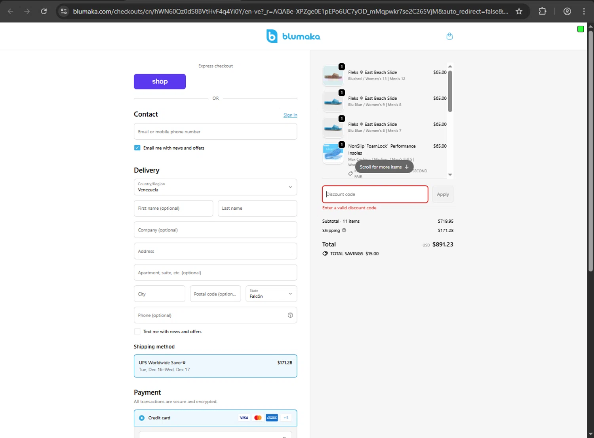The width and height of the screenshot is (594, 438).
Task: Click the TOTAL SAVINGS $15.00 text
Action: (x=354, y=254)
